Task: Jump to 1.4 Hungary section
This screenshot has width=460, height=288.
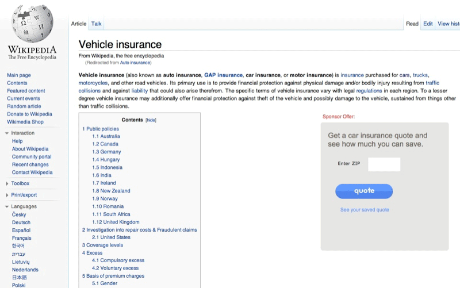Action: [106, 160]
